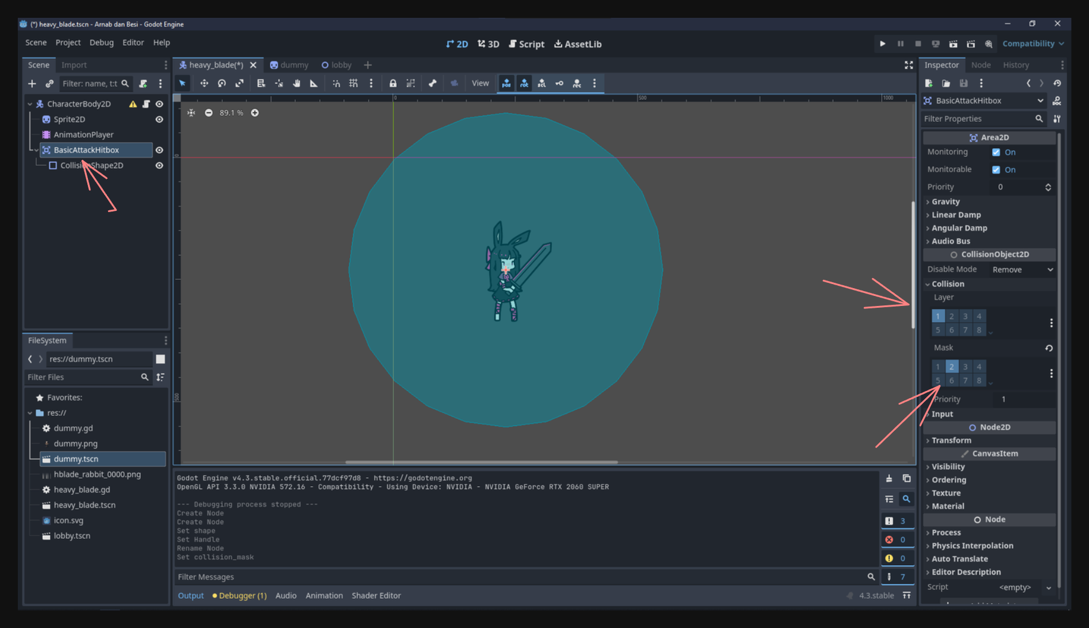Zoom in with the plus icon
Viewport: 1089px width, 628px height.
click(255, 113)
